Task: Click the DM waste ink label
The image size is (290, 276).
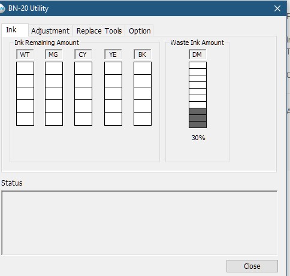Action: [197, 54]
